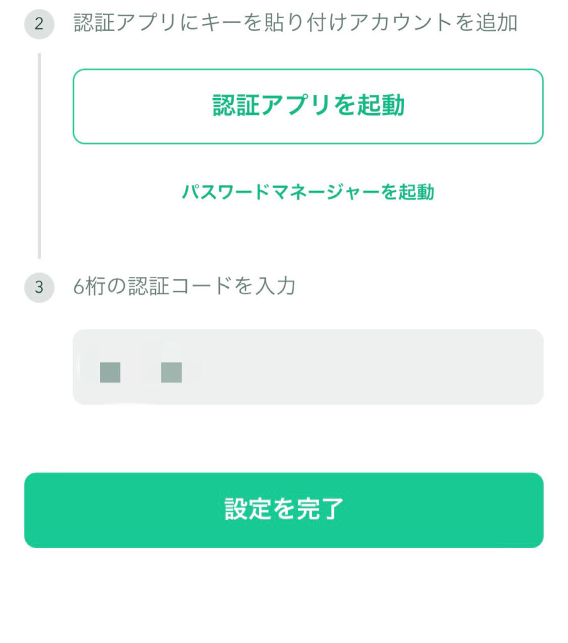This screenshot has height=643, width=568.
Task: Finish setup with 設定を完了 button
Action: 284,510
